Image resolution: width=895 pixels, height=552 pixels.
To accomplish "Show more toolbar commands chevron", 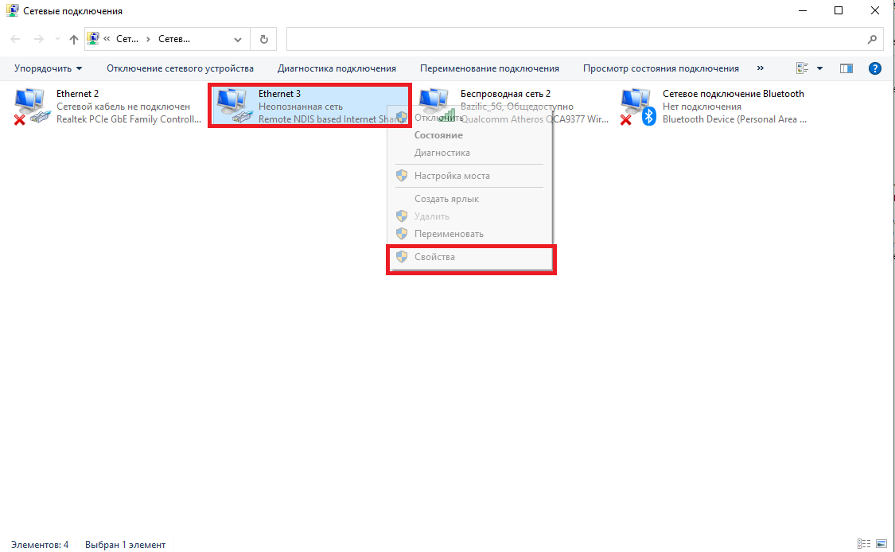I will [761, 68].
